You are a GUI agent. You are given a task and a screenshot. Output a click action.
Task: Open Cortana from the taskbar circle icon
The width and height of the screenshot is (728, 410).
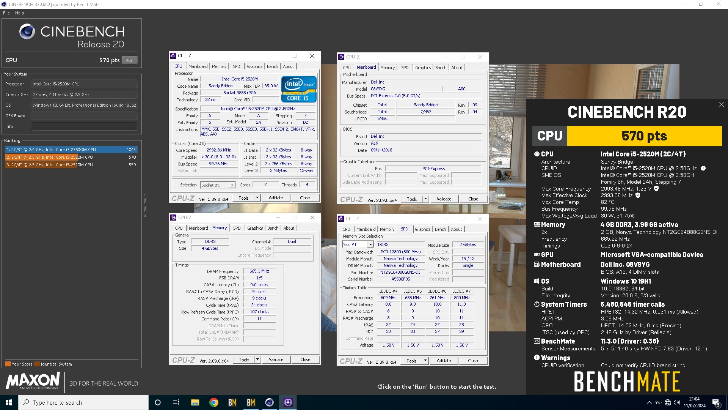coord(158,402)
